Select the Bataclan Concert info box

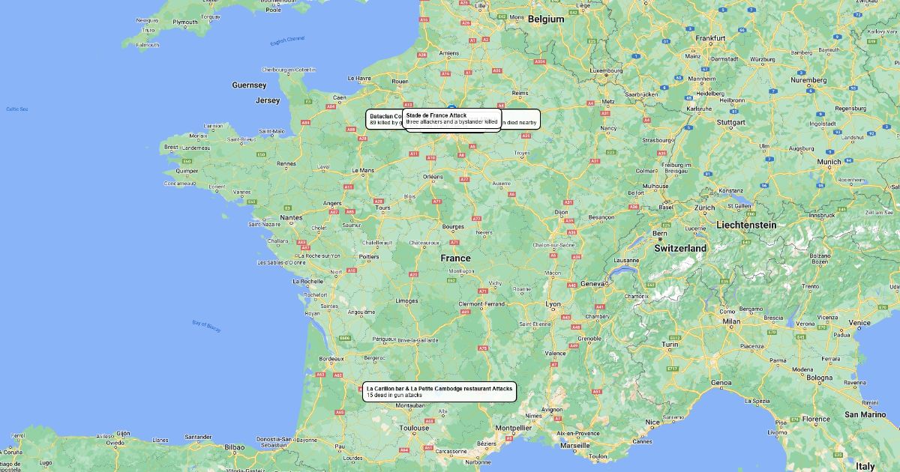[x=385, y=120]
